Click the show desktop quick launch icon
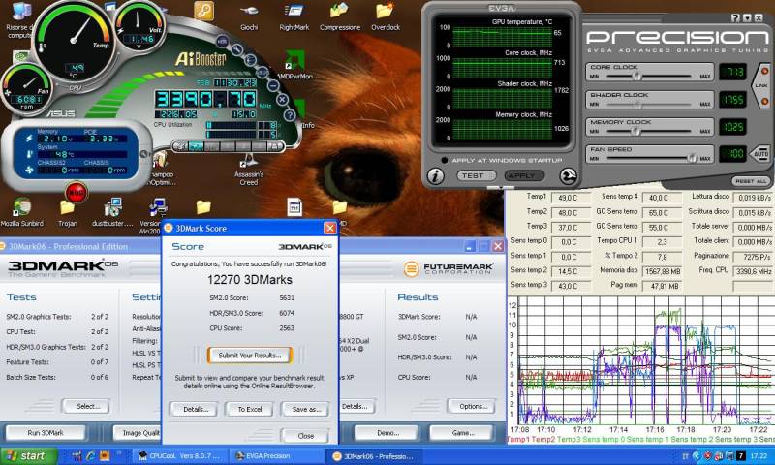This screenshot has width=775, height=465. pos(77,455)
